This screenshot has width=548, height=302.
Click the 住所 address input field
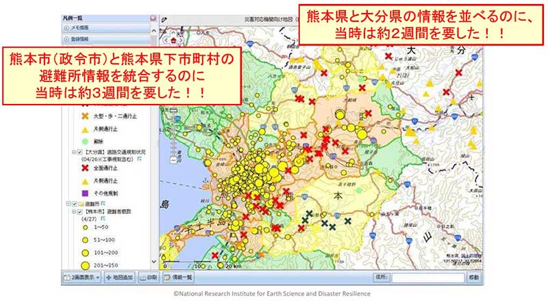pyautogui.click(x=427, y=278)
